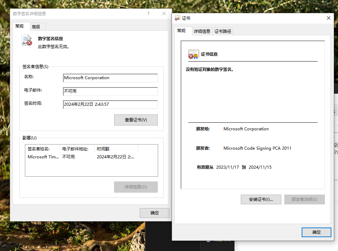Click 颁发给 value Microsoft Corporation in certificate

tap(246, 129)
